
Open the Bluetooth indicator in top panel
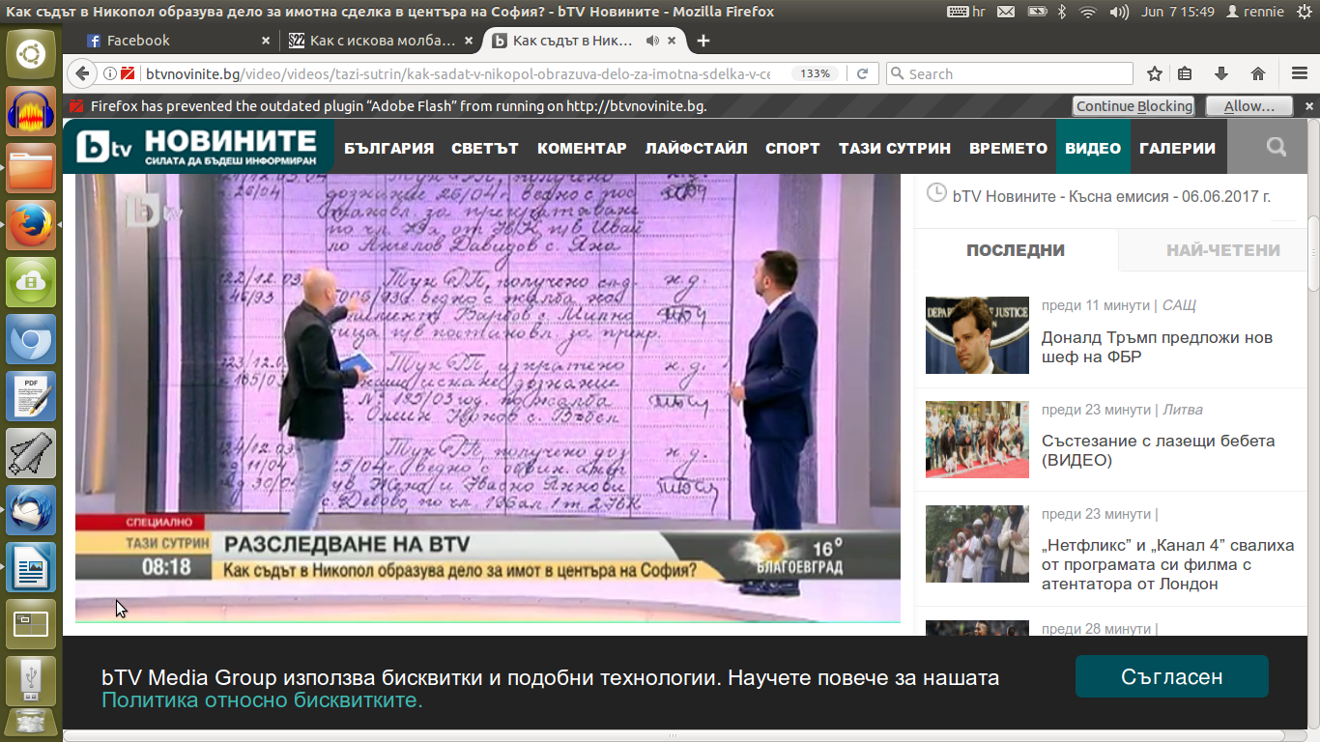coord(1061,12)
